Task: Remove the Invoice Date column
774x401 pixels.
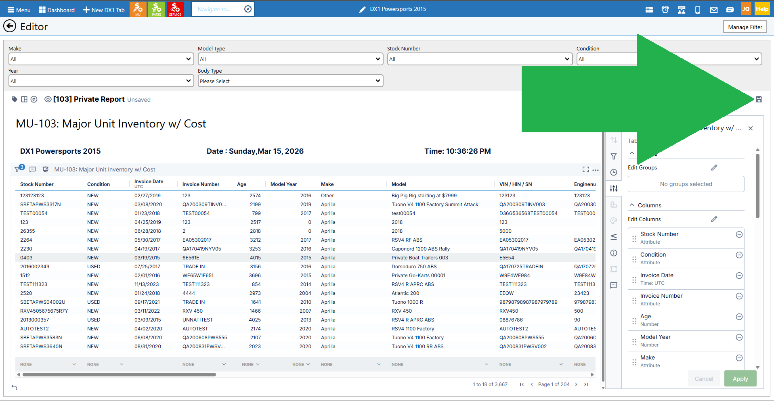Action: tap(739, 276)
